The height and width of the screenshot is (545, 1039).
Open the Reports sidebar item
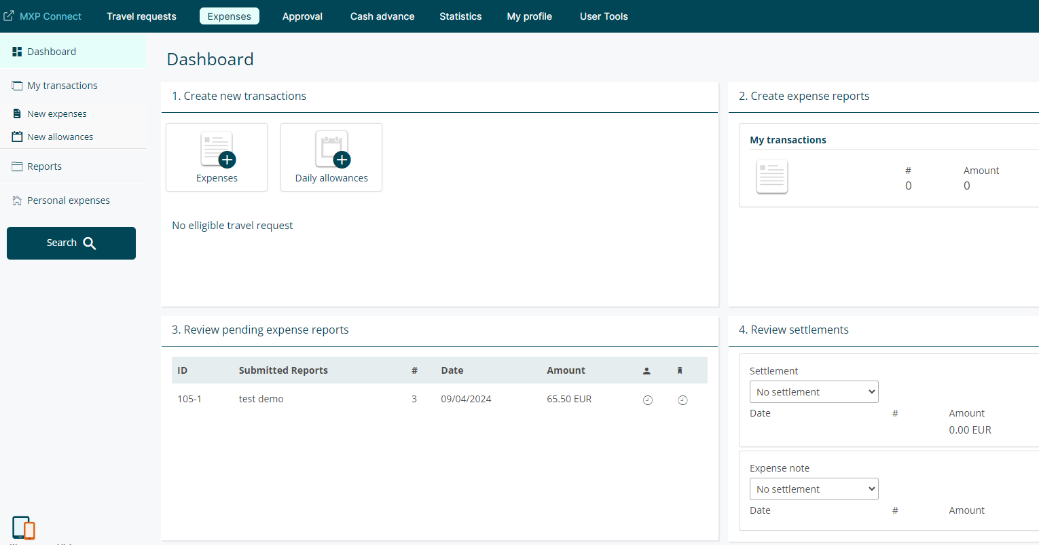point(44,166)
